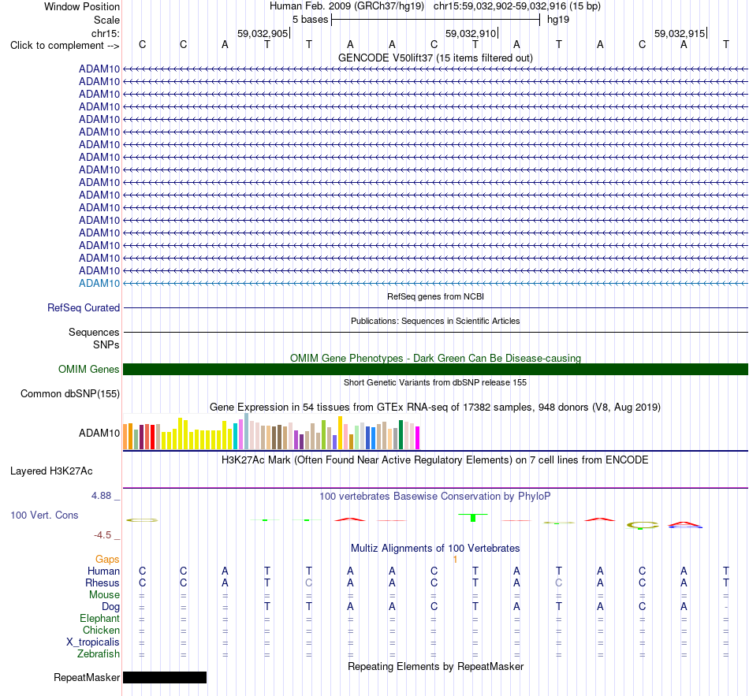Click the 'Scale' label
Viewport: 749px width, 696px height.
106,20
